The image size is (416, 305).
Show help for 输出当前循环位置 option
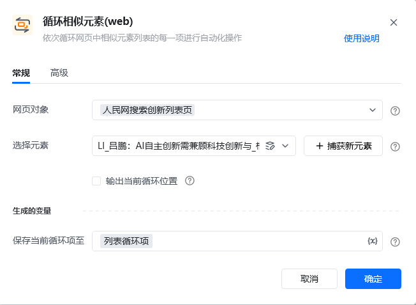coord(189,181)
